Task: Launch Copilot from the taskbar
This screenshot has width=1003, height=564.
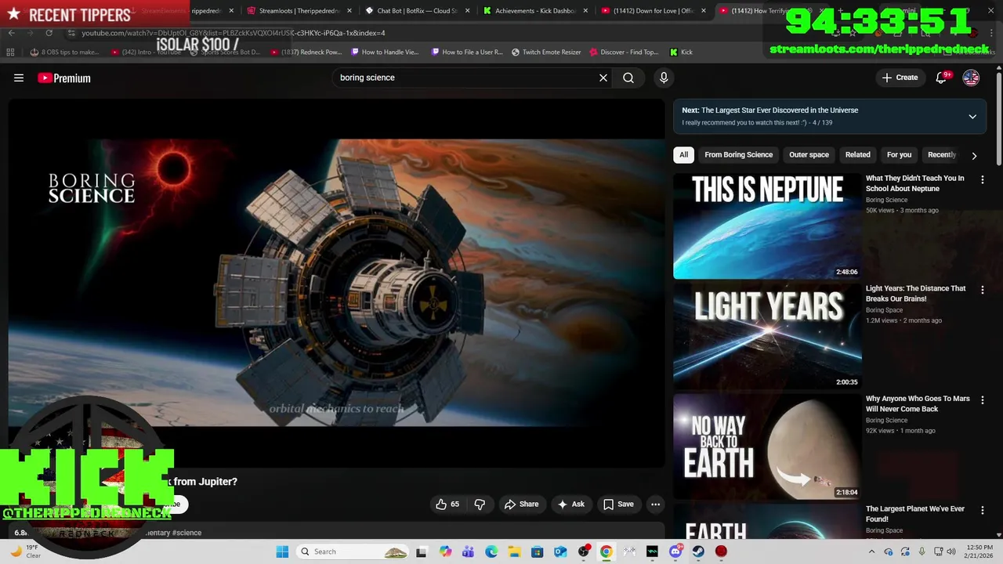Action: pos(445,551)
